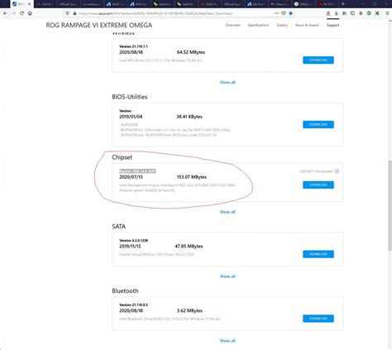The width and height of the screenshot is (392, 350).
Task: Click the highlighted Chipset version text
Action: (x=137, y=171)
